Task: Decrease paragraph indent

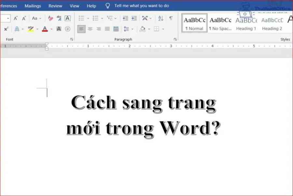Action: pos(125,18)
